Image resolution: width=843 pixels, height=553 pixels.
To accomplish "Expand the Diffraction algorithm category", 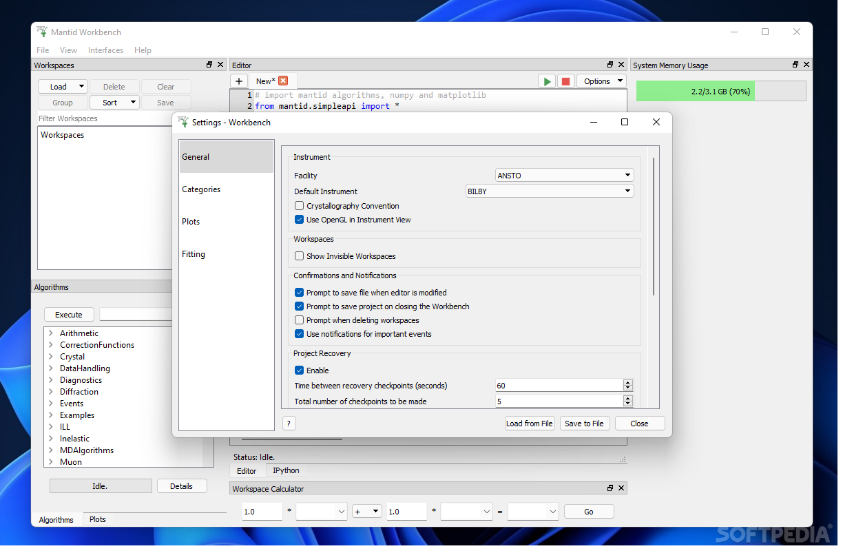I will pos(51,392).
